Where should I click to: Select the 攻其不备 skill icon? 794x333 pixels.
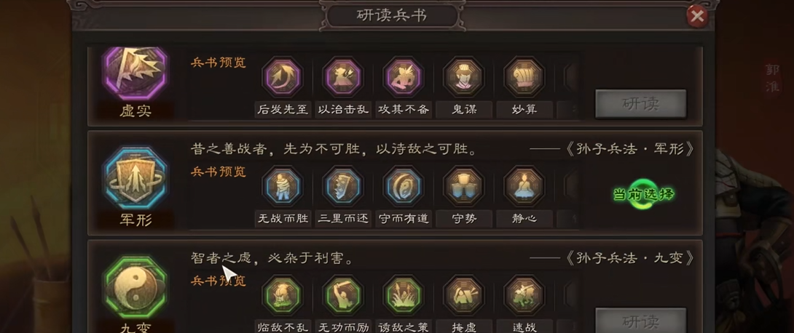click(403, 77)
